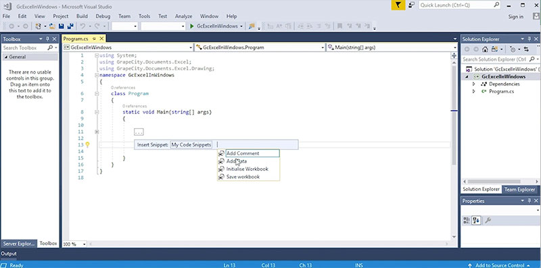Click the Save floppy disk icon

click(x=61, y=26)
